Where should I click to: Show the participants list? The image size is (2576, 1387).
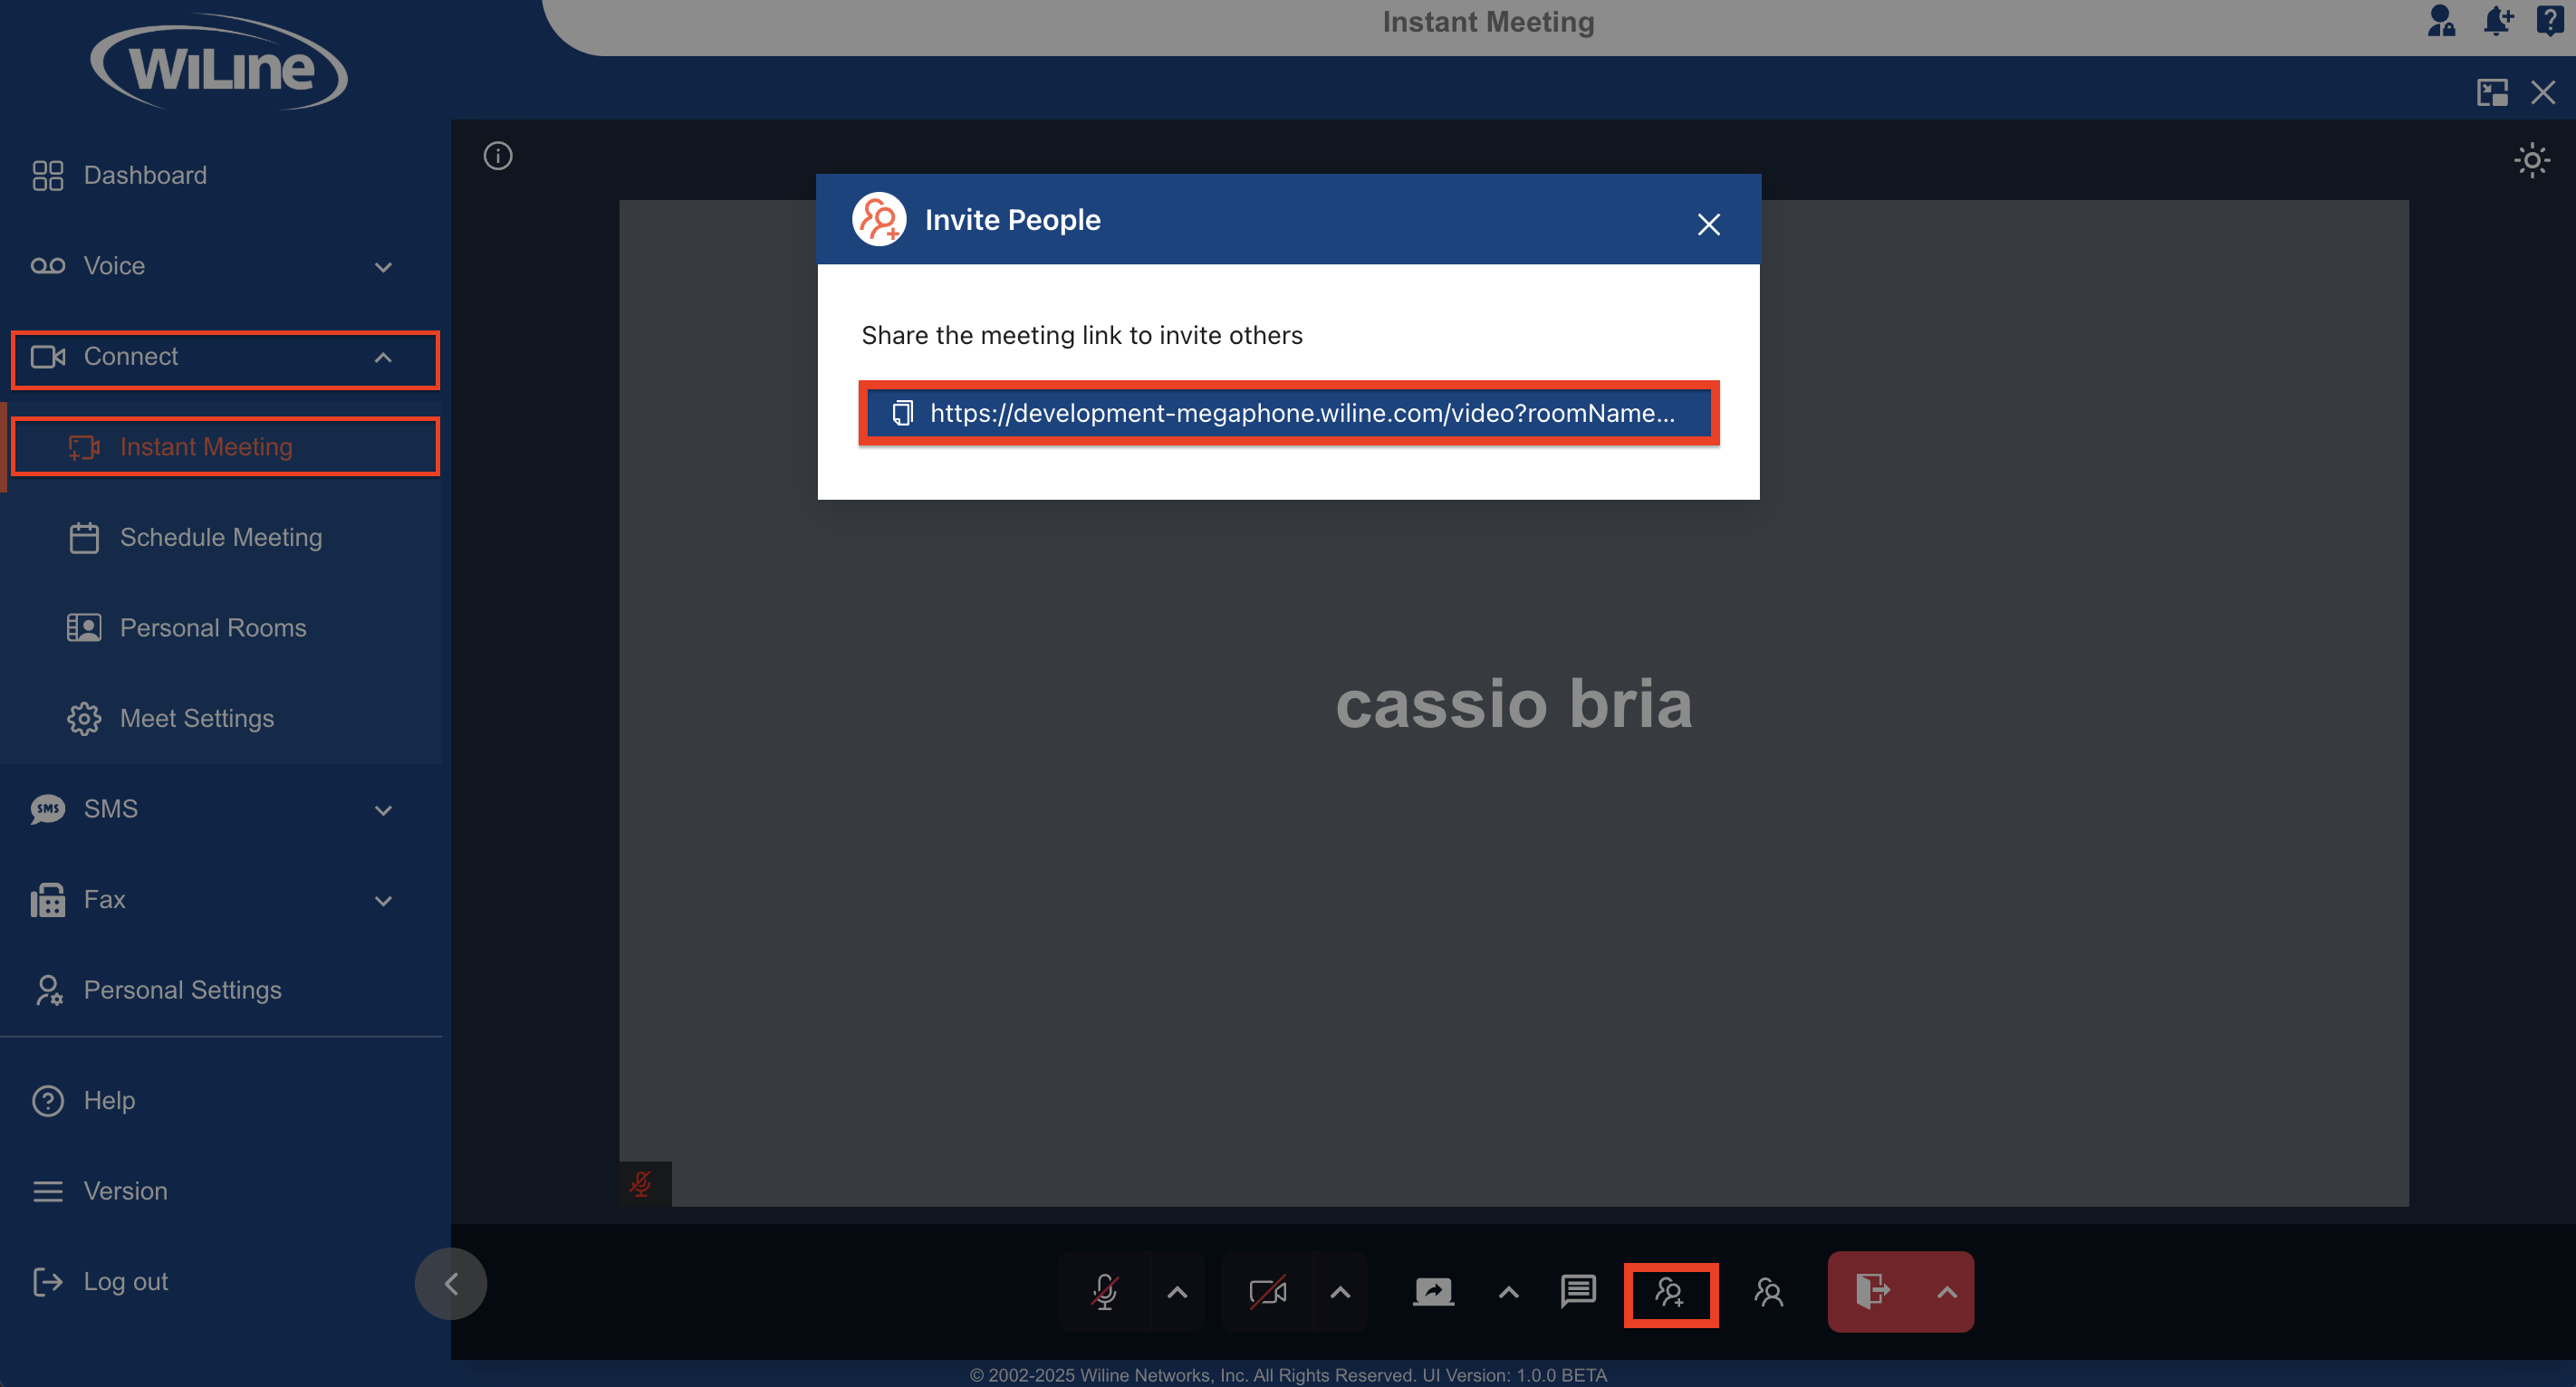(x=1768, y=1292)
